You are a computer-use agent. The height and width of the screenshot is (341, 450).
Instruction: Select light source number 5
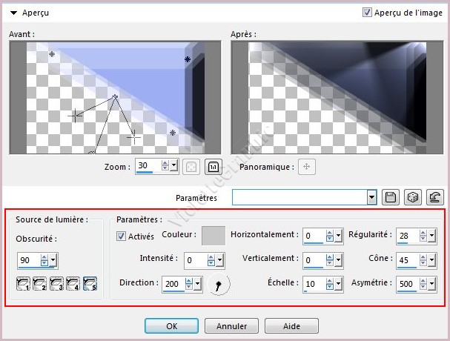[89, 283]
